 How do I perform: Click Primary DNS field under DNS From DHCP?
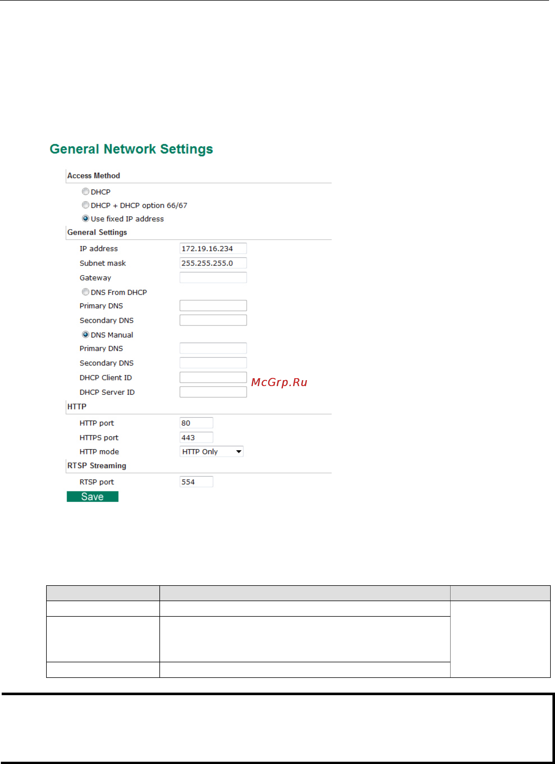click(x=213, y=306)
